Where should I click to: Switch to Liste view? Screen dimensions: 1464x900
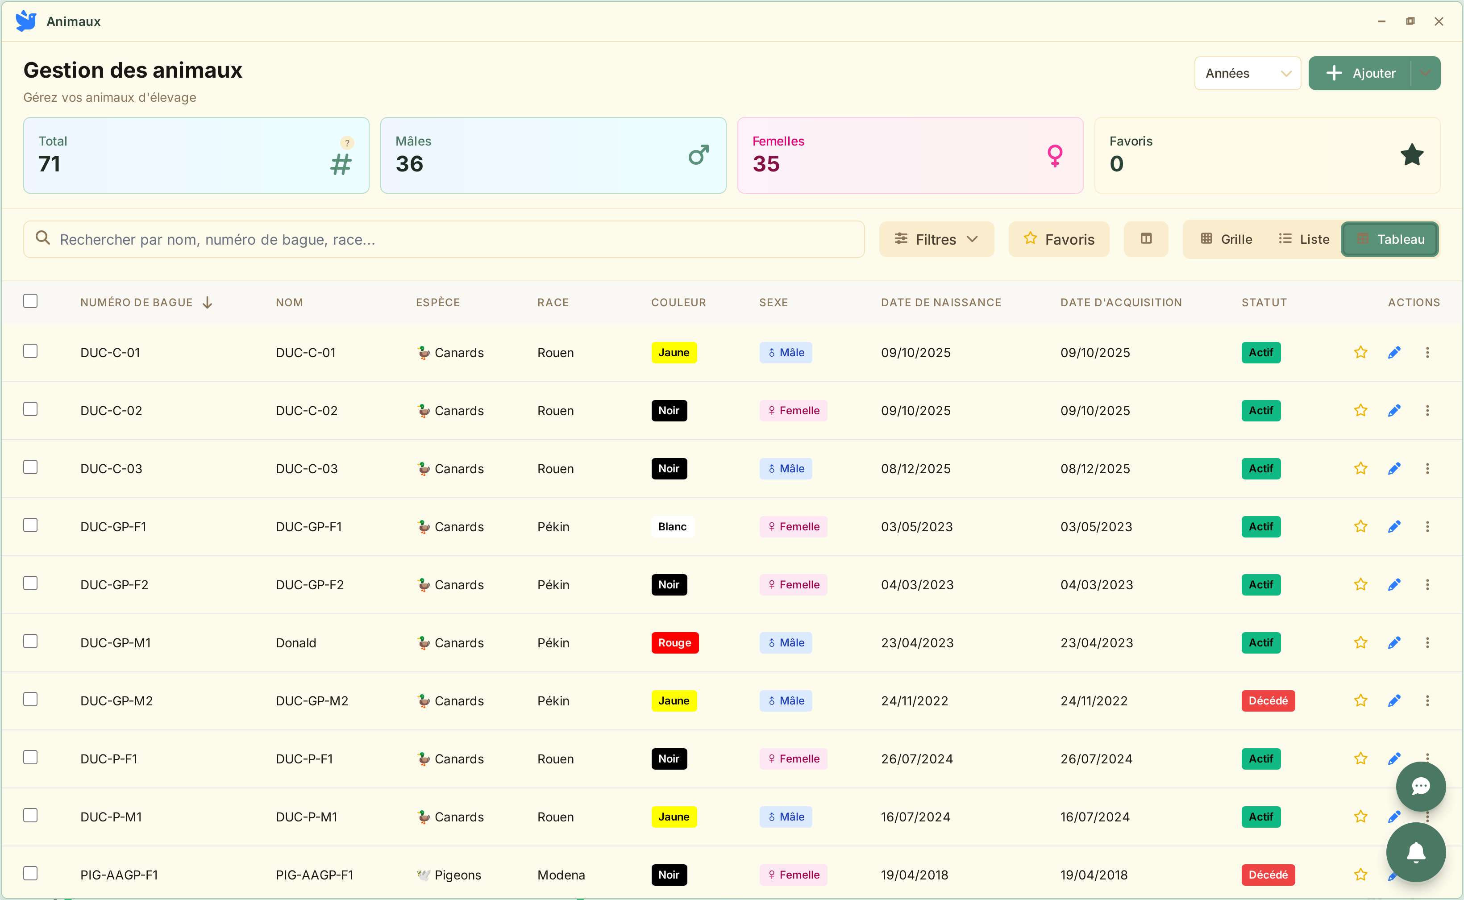pos(1303,239)
